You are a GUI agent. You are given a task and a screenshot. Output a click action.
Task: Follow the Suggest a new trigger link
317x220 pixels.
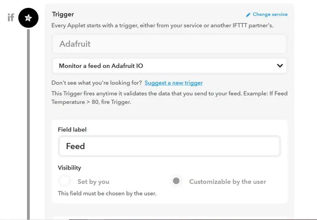pyautogui.click(x=174, y=83)
